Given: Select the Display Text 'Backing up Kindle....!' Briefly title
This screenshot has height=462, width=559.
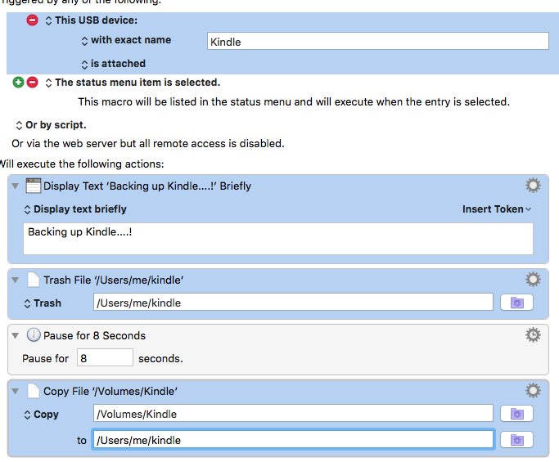Looking at the screenshot, I should [x=147, y=186].
